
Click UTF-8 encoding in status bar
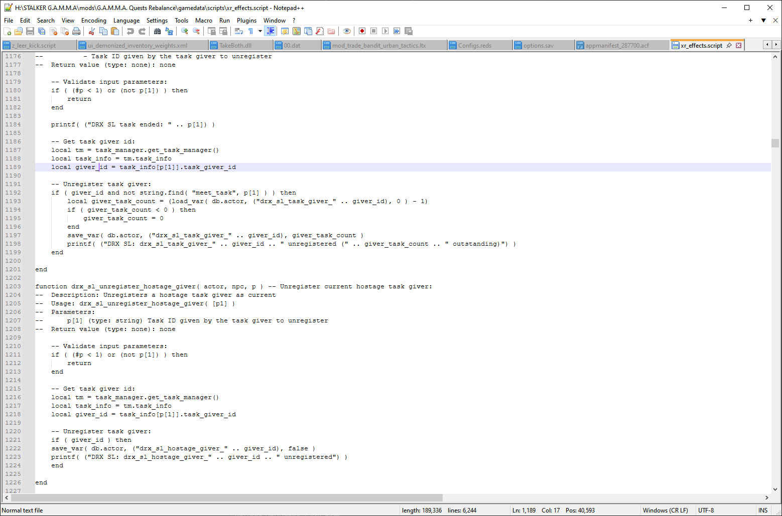tap(706, 510)
